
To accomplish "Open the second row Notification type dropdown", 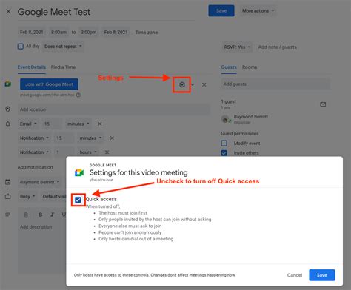I will 34,138.
